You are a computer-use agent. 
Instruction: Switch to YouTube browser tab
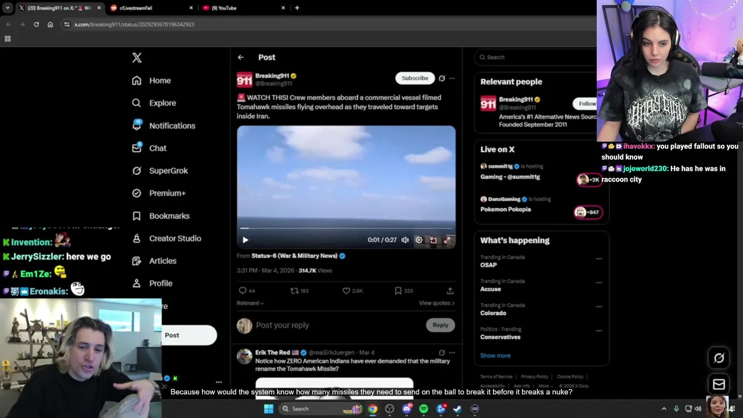(x=244, y=8)
